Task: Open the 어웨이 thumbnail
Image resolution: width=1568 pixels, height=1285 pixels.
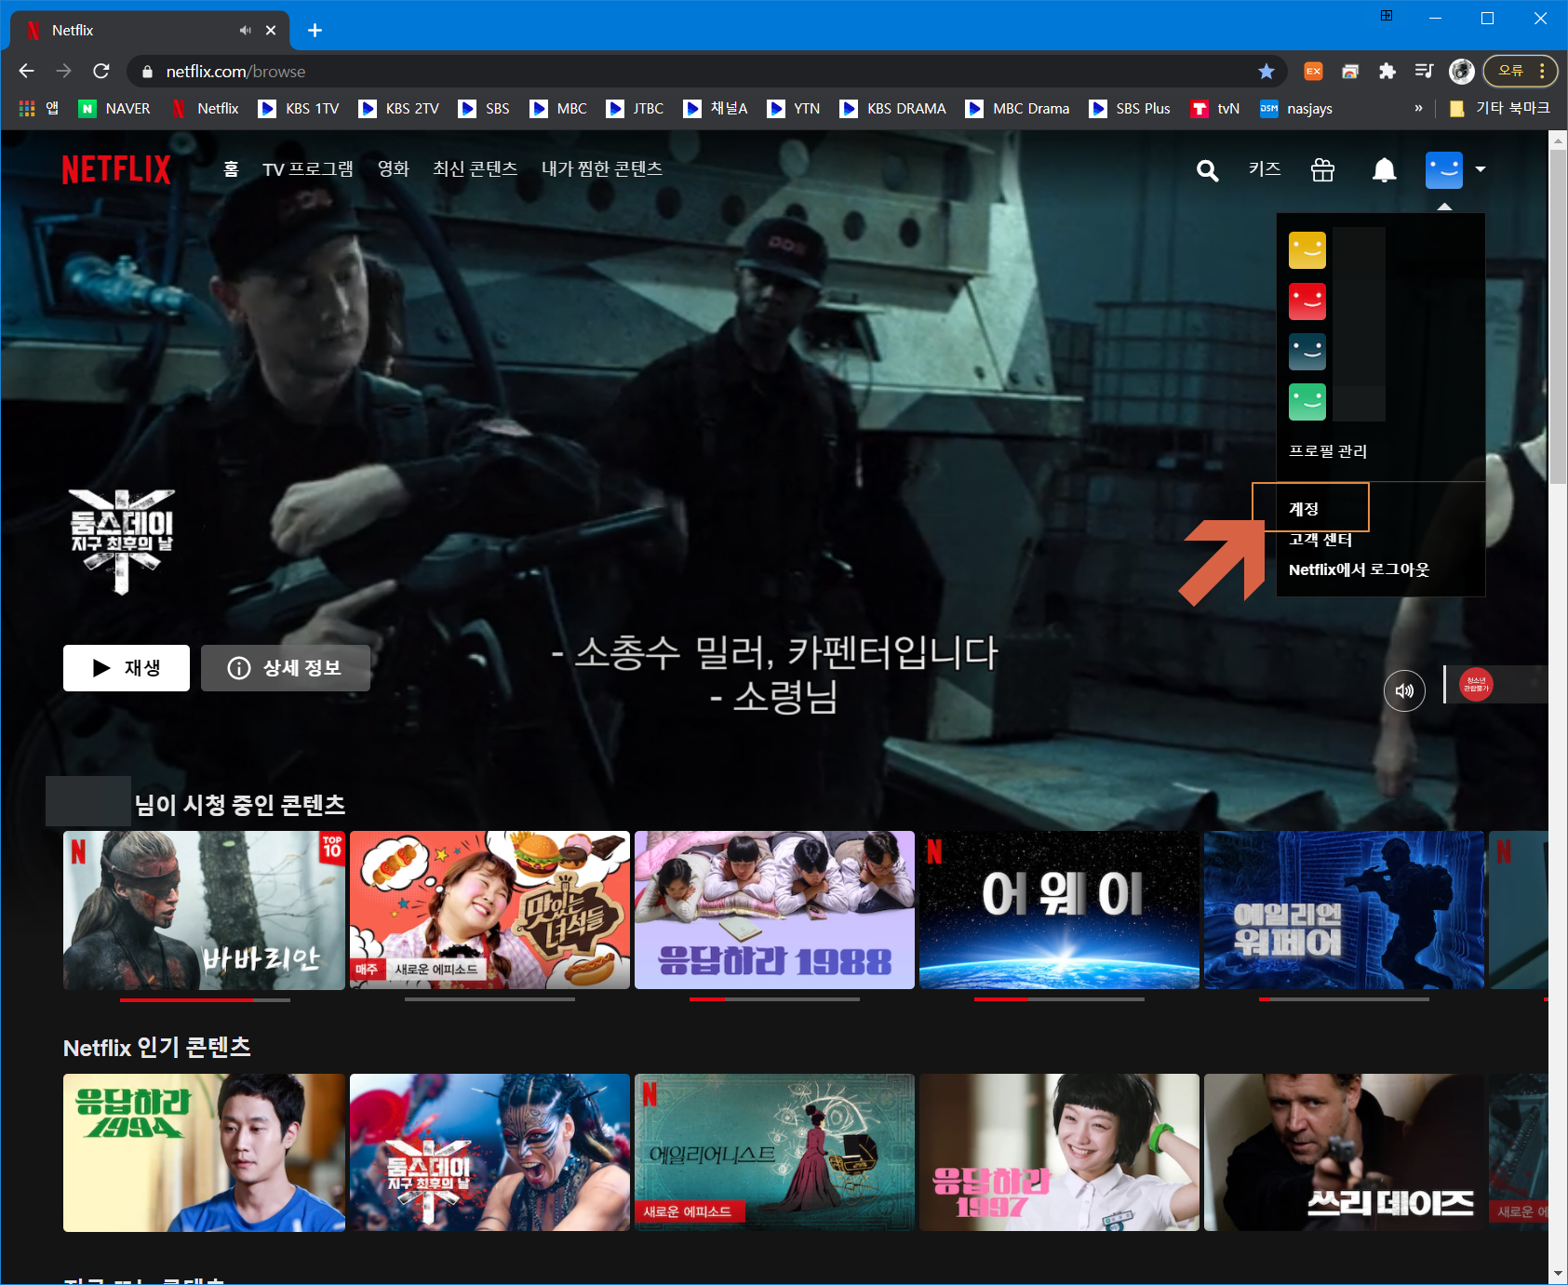Action: coord(1059,910)
